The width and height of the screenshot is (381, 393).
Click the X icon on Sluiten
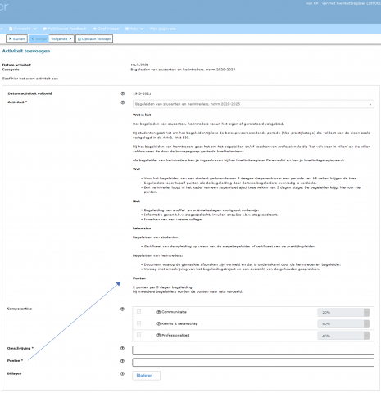[10, 38]
